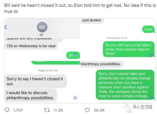Tap the blue back chevron

pyautogui.click(x=6, y=27)
